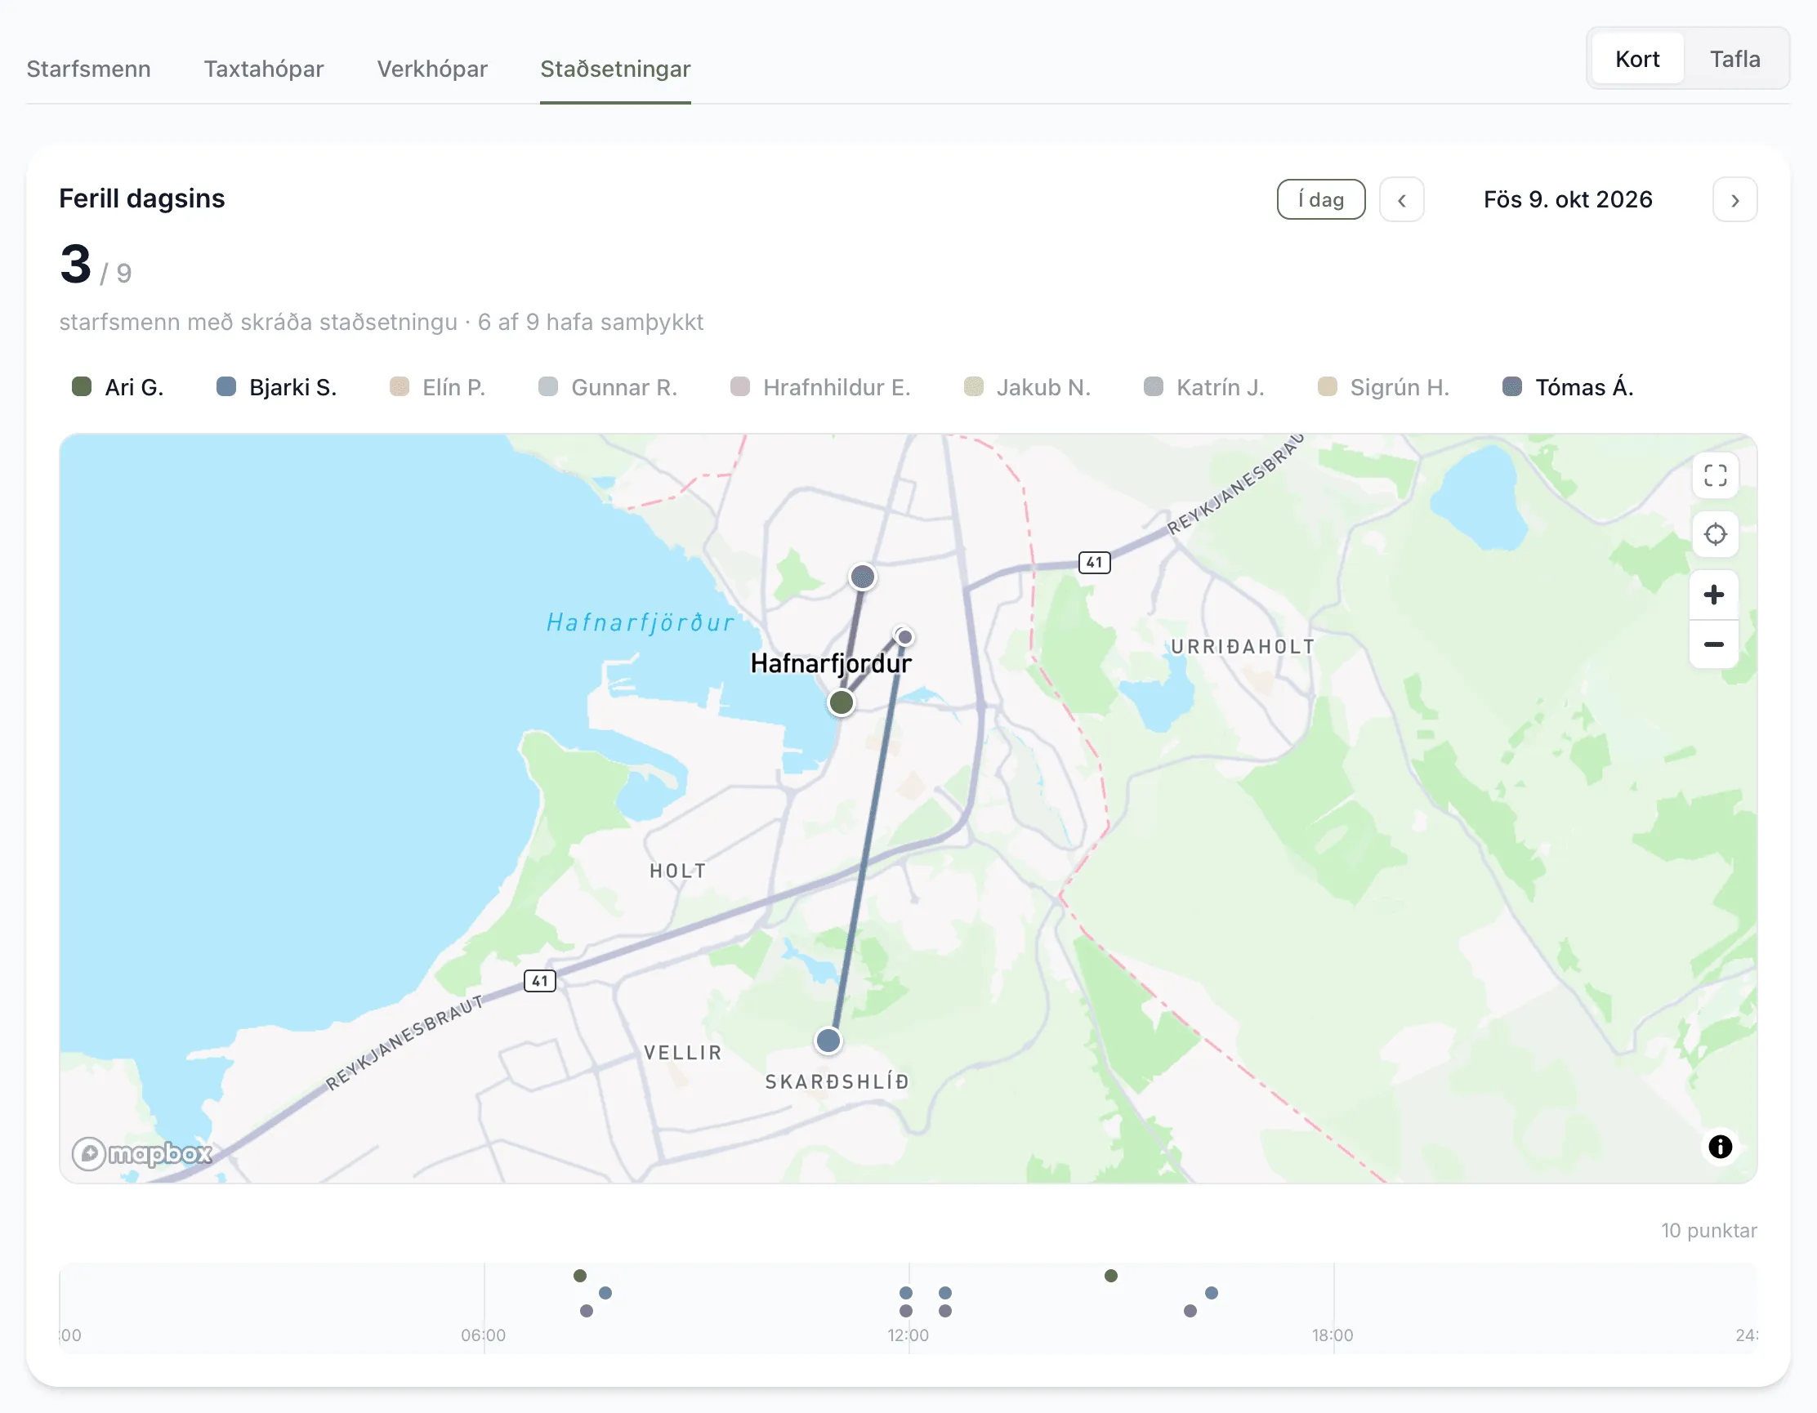Enter fullscreen map view

click(1715, 475)
